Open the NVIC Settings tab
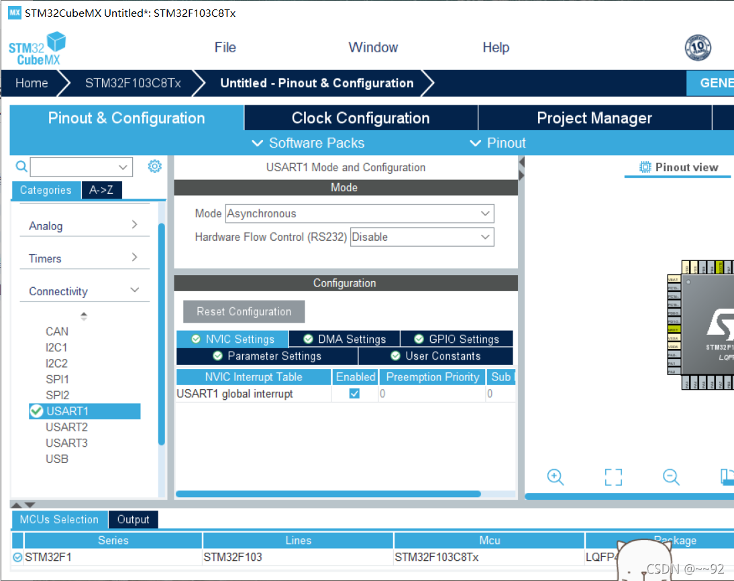The width and height of the screenshot is (734, 581). click(x=233, y=339)
